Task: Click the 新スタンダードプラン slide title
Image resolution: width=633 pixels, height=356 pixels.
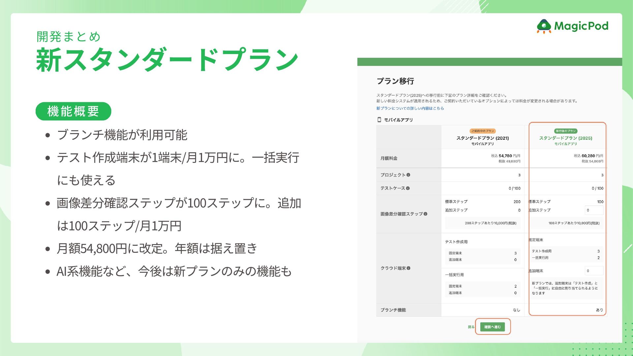Action: (167, 60)
